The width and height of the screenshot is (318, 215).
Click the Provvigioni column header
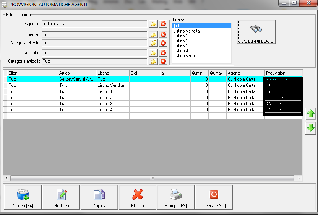coord(284,73)
